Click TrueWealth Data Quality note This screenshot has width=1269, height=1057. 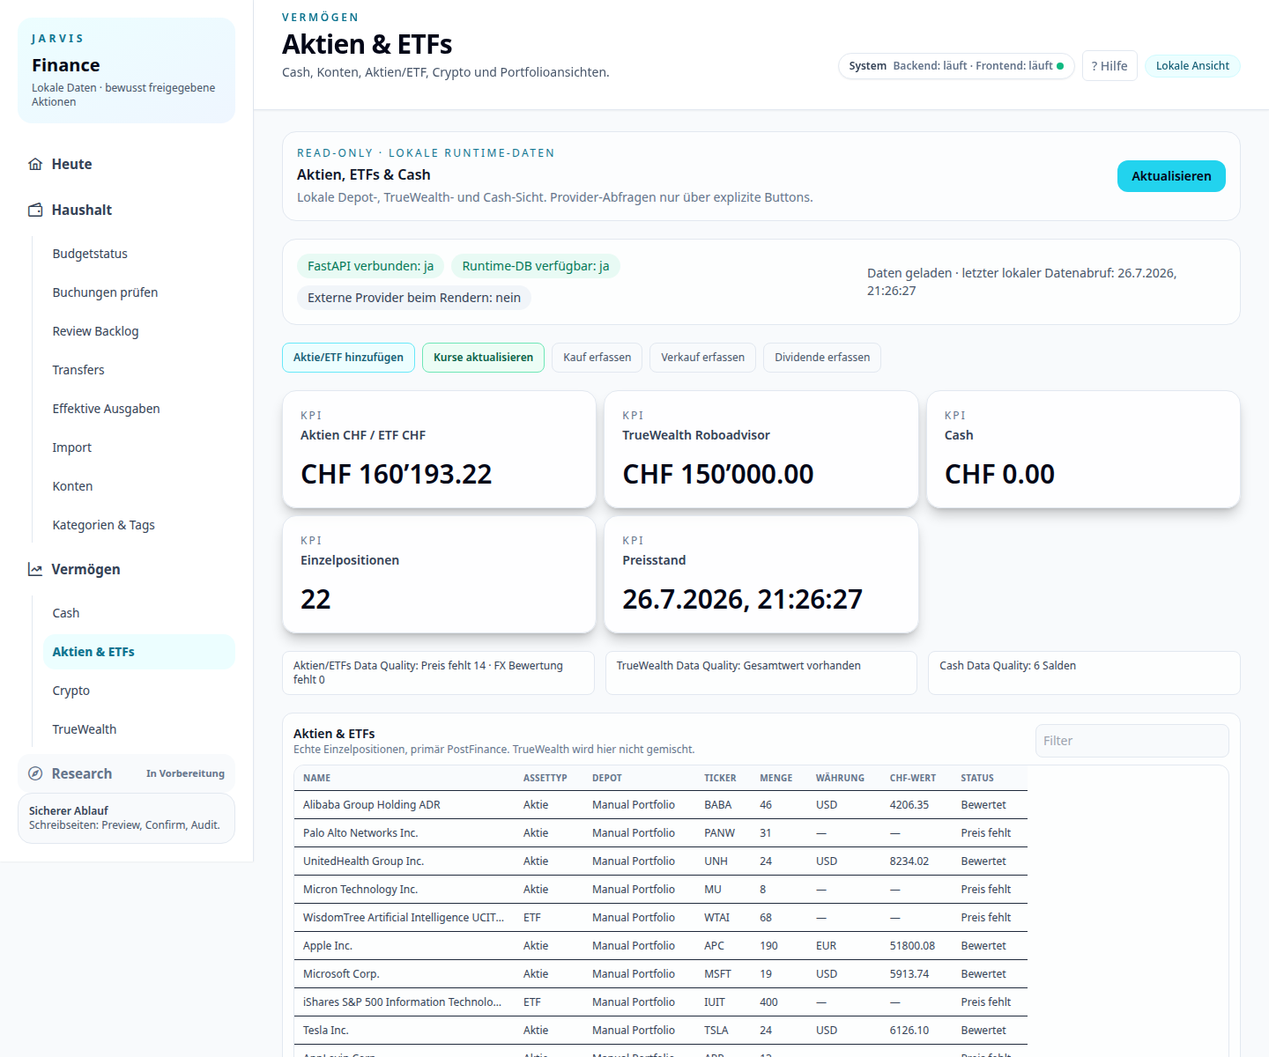761,673
